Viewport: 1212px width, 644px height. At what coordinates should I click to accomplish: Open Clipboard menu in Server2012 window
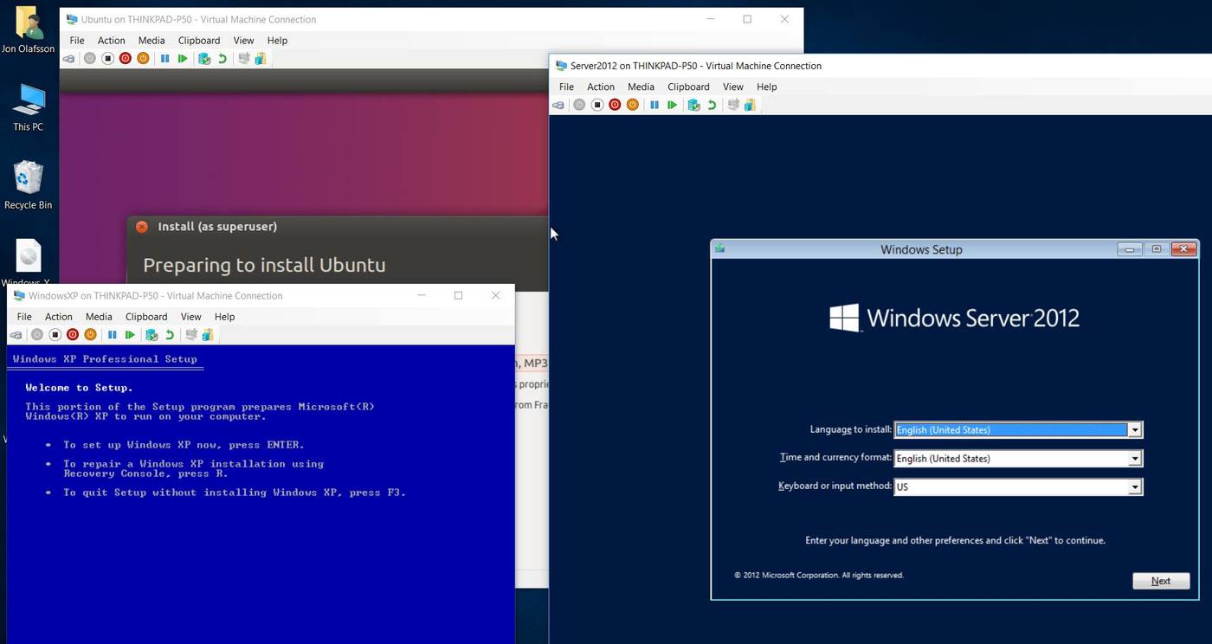click(688, 87)
